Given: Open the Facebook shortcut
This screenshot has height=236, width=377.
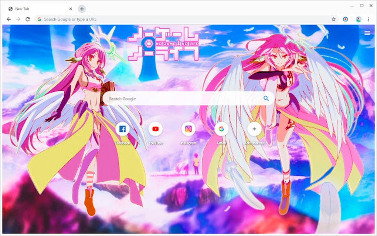Looking at the screenshot, I should click(x=122, y=129).
